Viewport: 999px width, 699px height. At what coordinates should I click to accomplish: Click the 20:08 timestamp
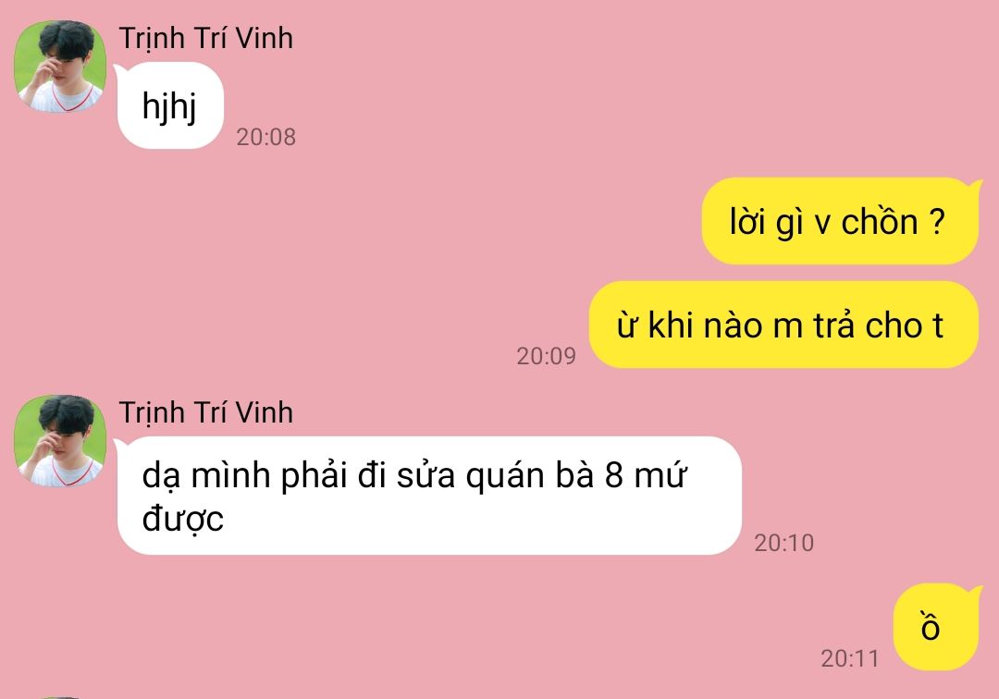point(265,137)
